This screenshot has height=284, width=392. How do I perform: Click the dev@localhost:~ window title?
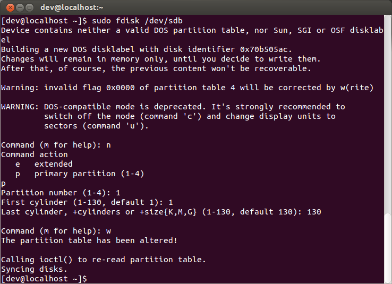[72, 8]
